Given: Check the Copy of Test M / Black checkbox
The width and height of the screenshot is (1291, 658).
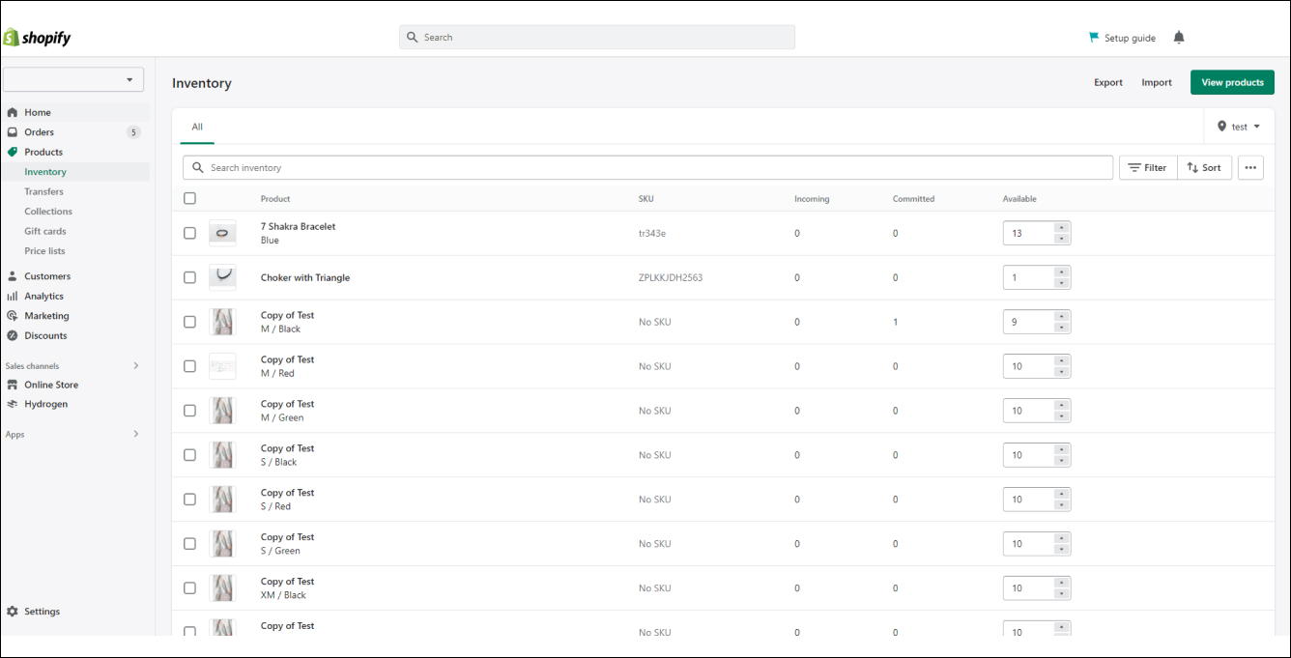Looking at the screenshot, I should click(189, 322).
